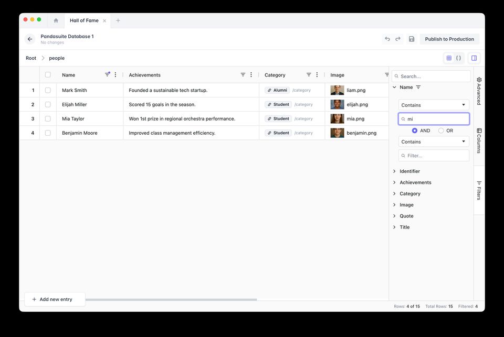The height and width of the screenshot is (337, 504).
Task: Click Pandasuite Database 1 title
Action: tap(67, 36)
